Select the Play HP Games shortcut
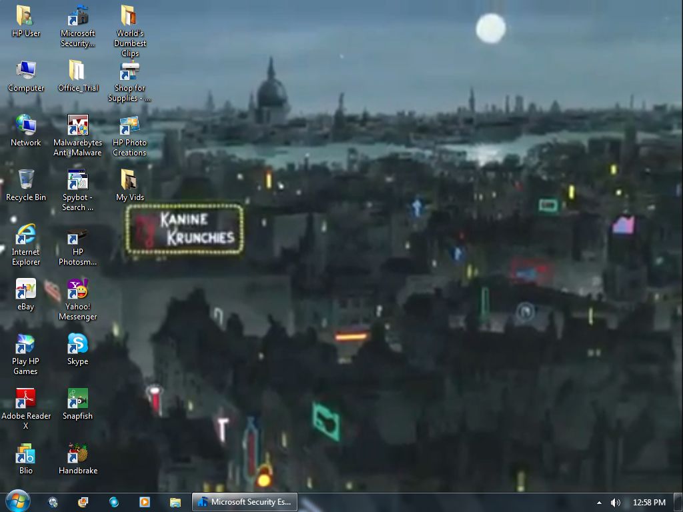The image size is (683, 512). pos(26,355)
